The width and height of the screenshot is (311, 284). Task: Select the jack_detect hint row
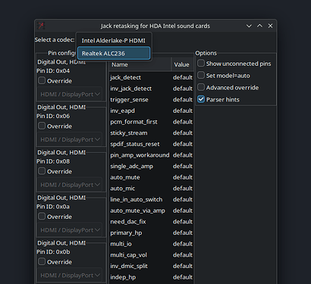pyautogui.click(x=152, y=77)
